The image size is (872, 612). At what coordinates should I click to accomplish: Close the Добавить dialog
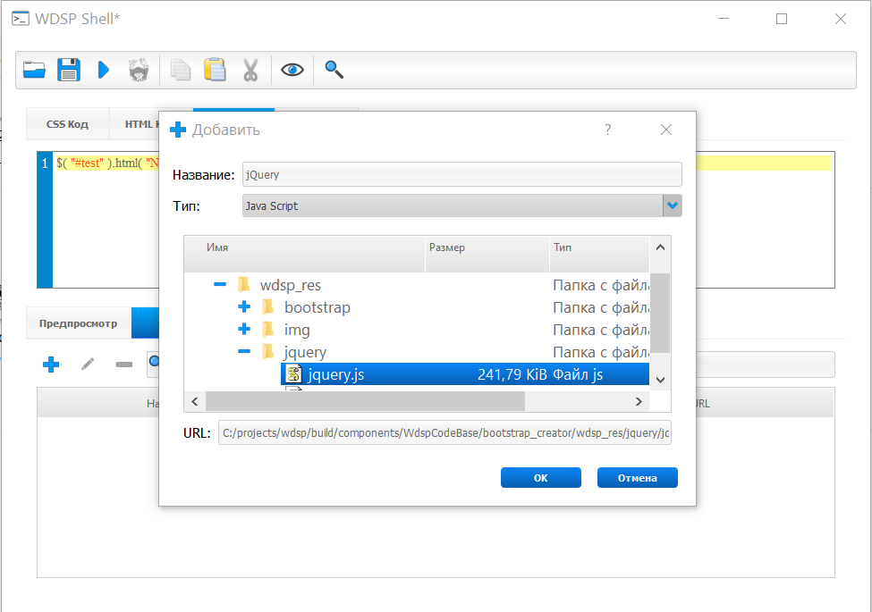click(666, 130)
